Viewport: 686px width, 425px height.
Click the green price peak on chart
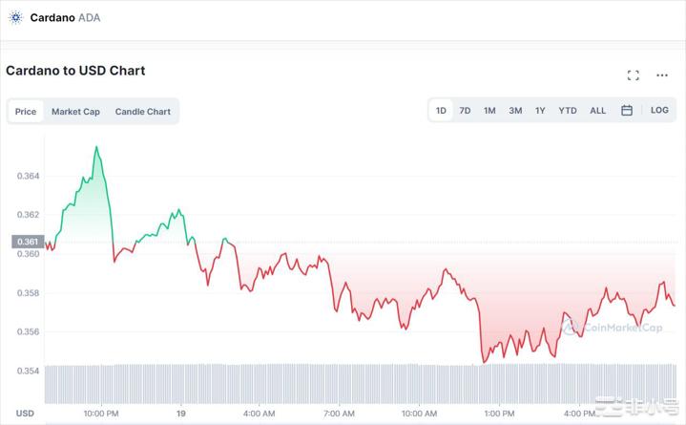(x=96, y=149)
